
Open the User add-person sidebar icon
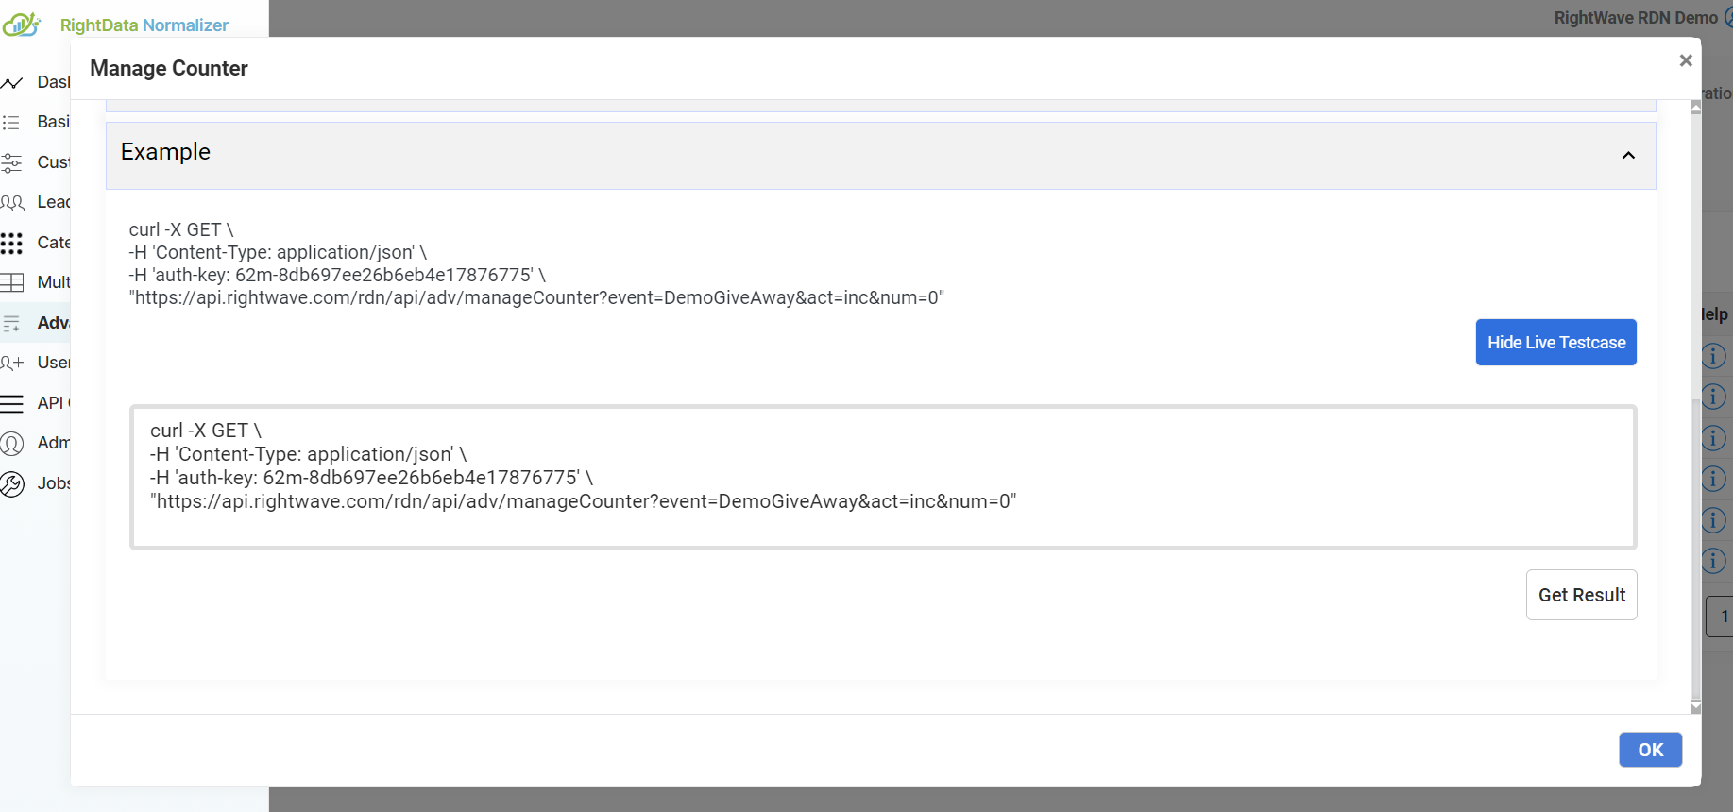12,363
